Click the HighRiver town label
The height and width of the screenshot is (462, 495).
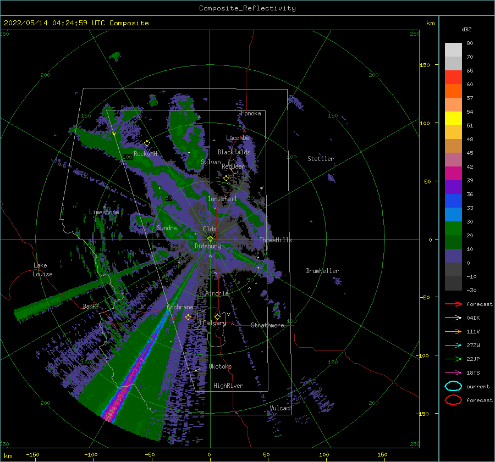click(x=228, y=386)
